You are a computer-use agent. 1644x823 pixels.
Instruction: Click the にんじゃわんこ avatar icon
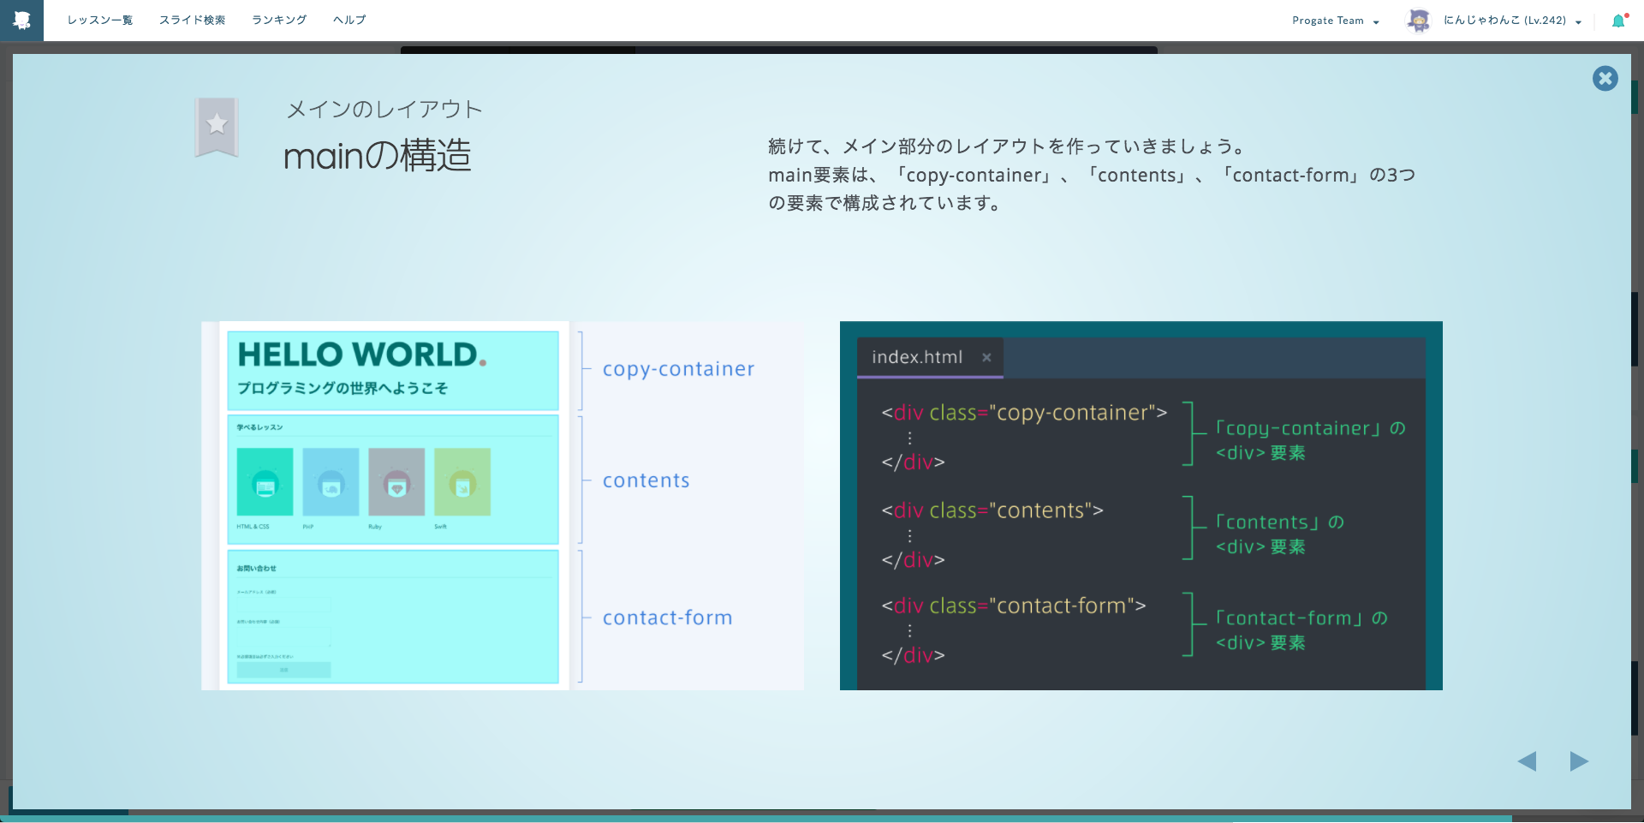point(1419,20)
